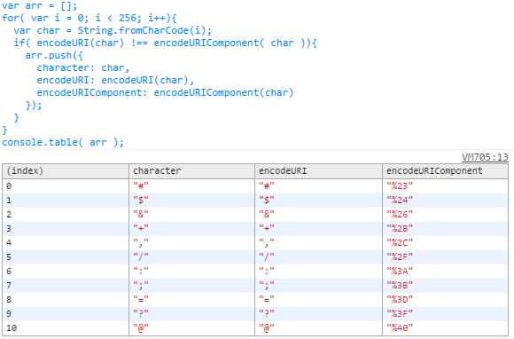Select the "%3B" encodeURIComponent cell

pyautogui.click(x=445, y=285)
